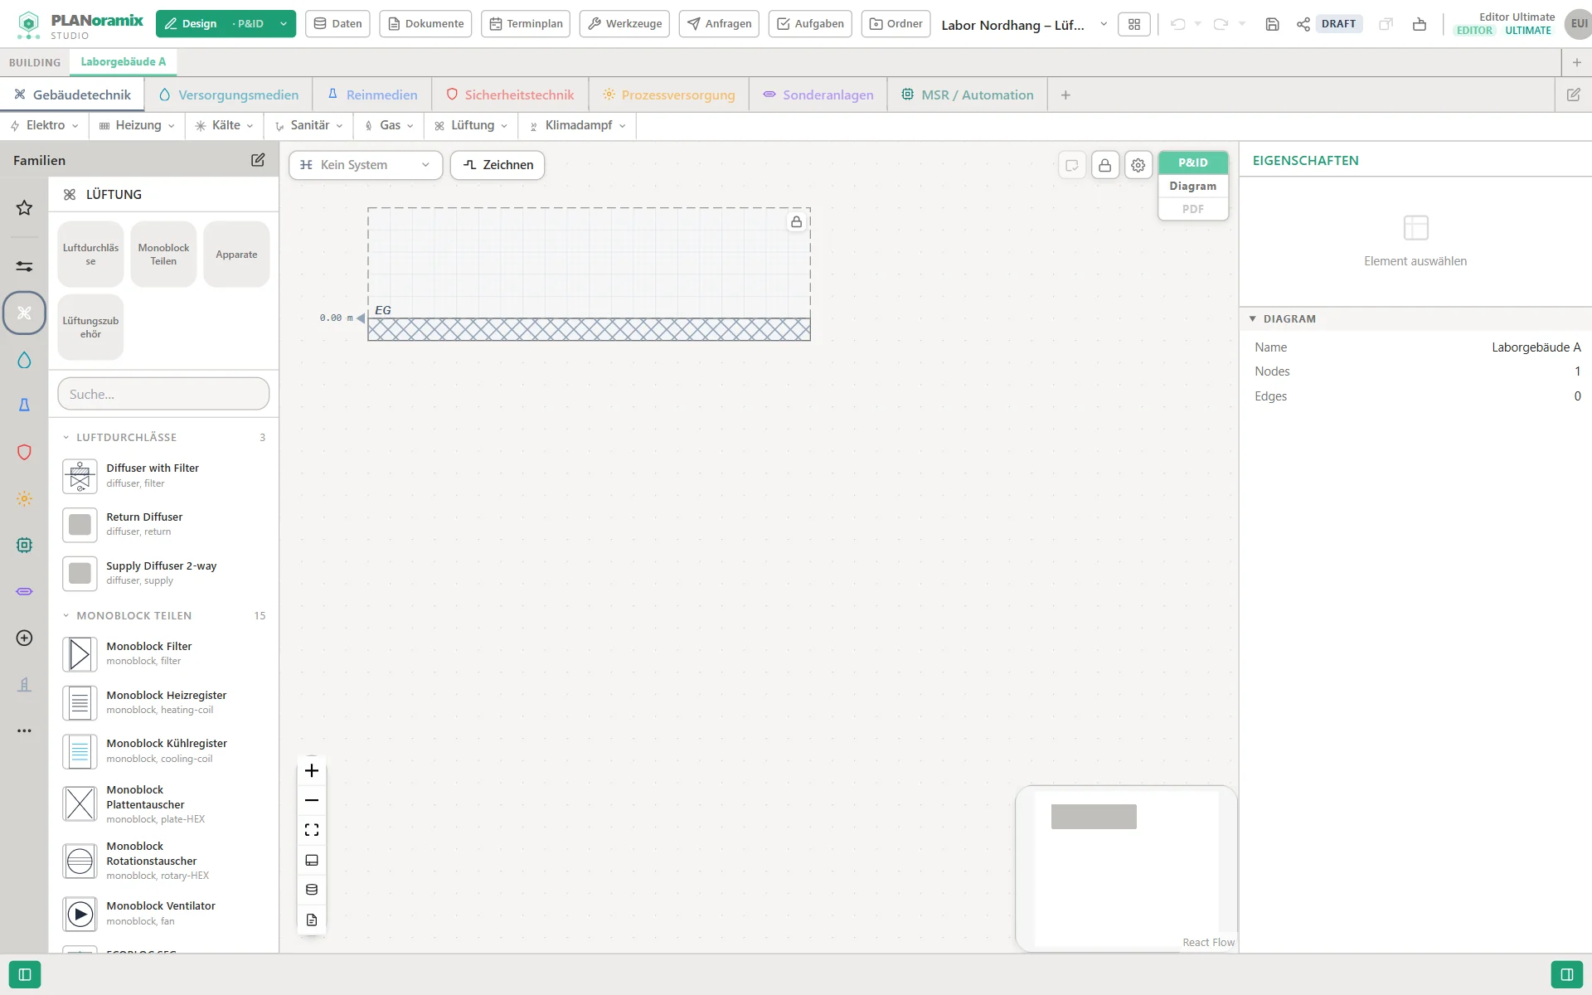1592x995 pixels.
Task: Open the favorites star in sidebar
Action: pos(24,207)
